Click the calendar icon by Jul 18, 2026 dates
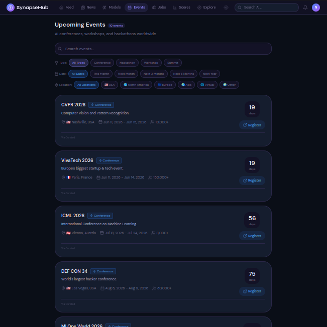 102,233
